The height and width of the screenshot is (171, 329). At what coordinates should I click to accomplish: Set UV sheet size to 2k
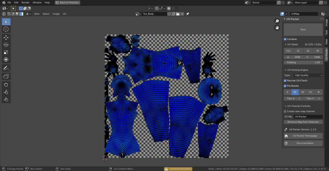[308, 51]
